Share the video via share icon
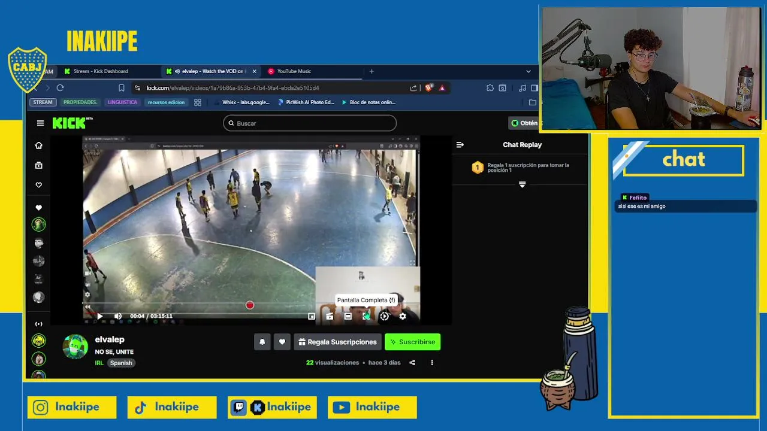This screenshot has width=767, height=431. [x=412, y=363]
